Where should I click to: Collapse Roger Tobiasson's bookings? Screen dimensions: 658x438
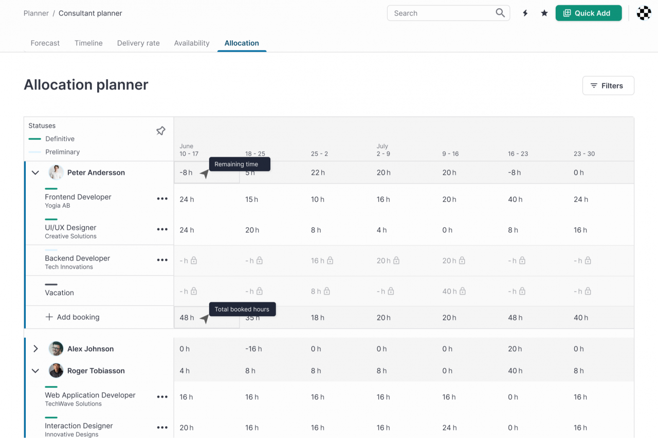pos(35,371)
